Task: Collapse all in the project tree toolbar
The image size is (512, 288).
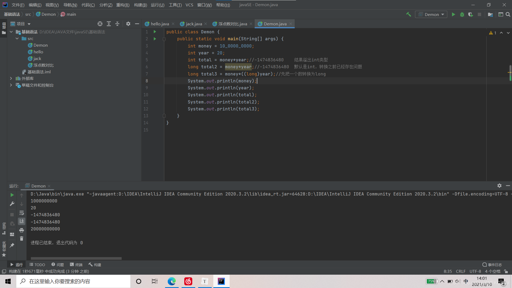Action: [117, 24]
